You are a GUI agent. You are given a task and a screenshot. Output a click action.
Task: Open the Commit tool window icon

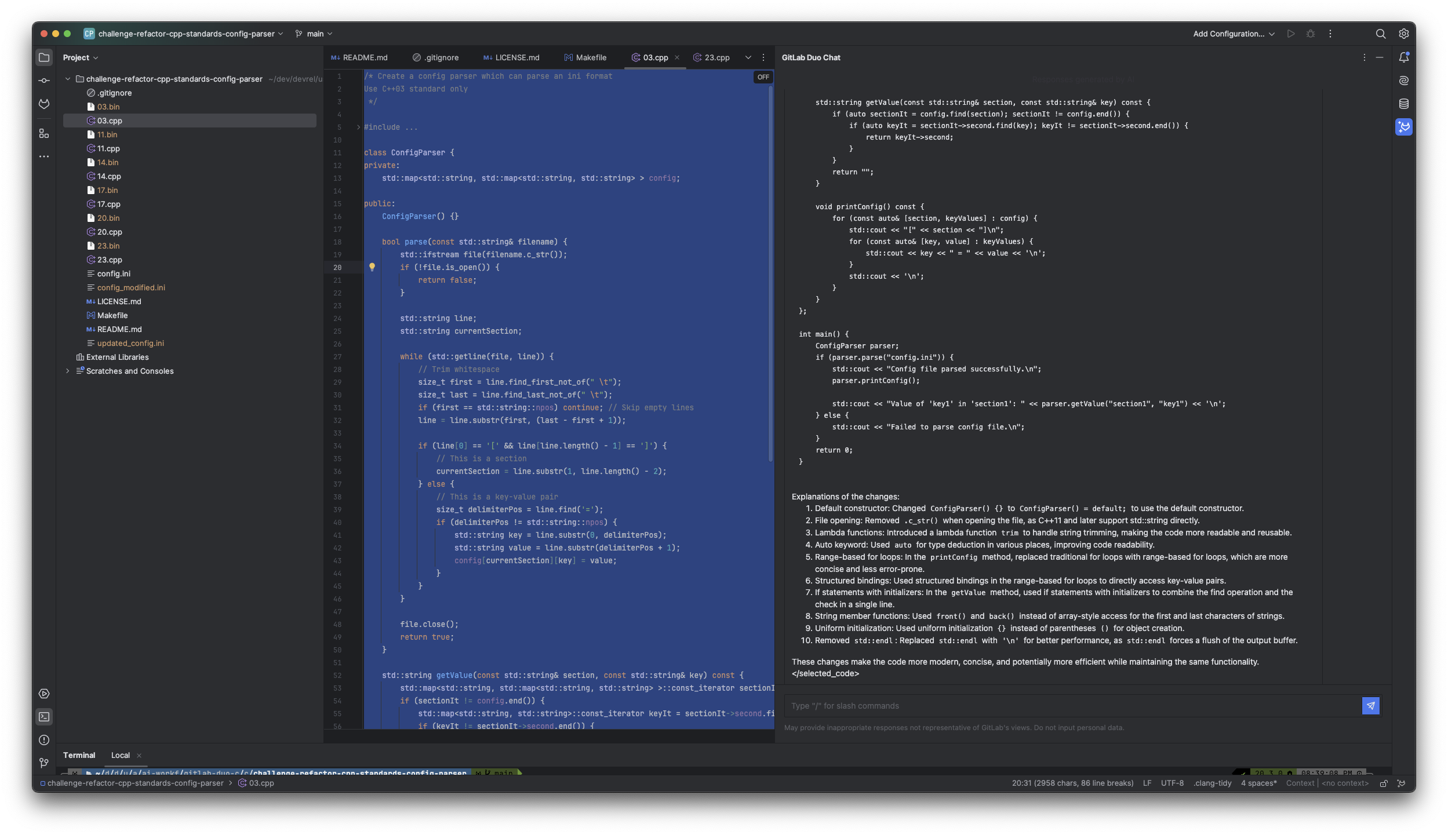(44, 81)
